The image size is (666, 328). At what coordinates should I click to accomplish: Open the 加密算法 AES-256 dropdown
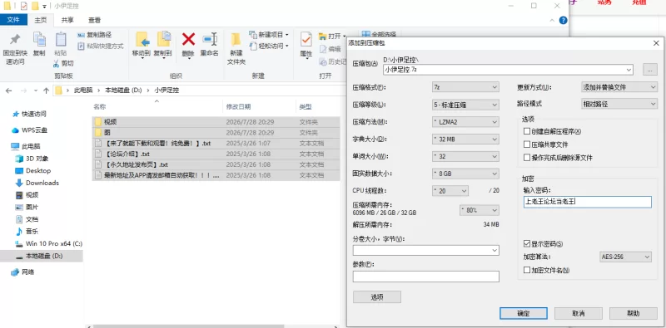coord(625,257)
